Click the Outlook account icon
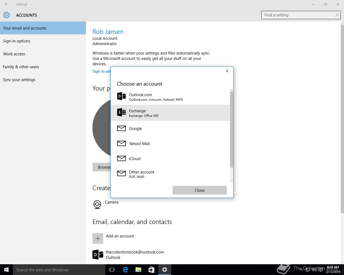The image size is (344, 275). 98,255
